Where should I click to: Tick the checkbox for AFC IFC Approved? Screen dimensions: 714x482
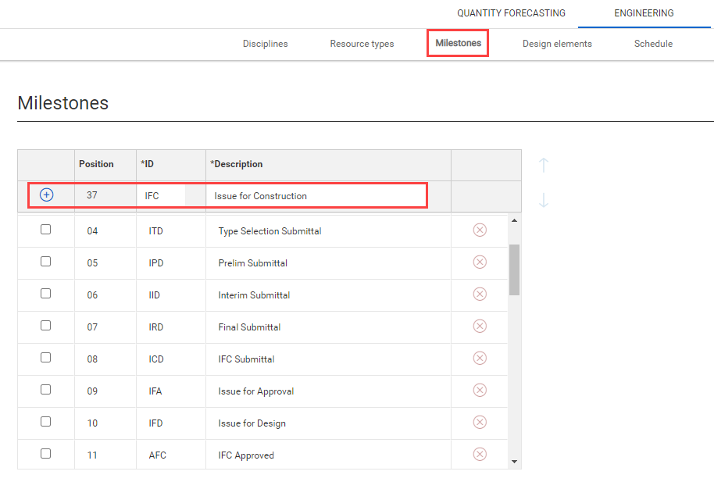click(45, 453)
